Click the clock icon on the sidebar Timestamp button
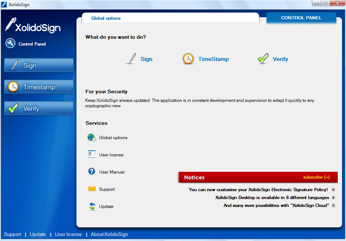This screenshot has width=346, height=241. [13, 87]
